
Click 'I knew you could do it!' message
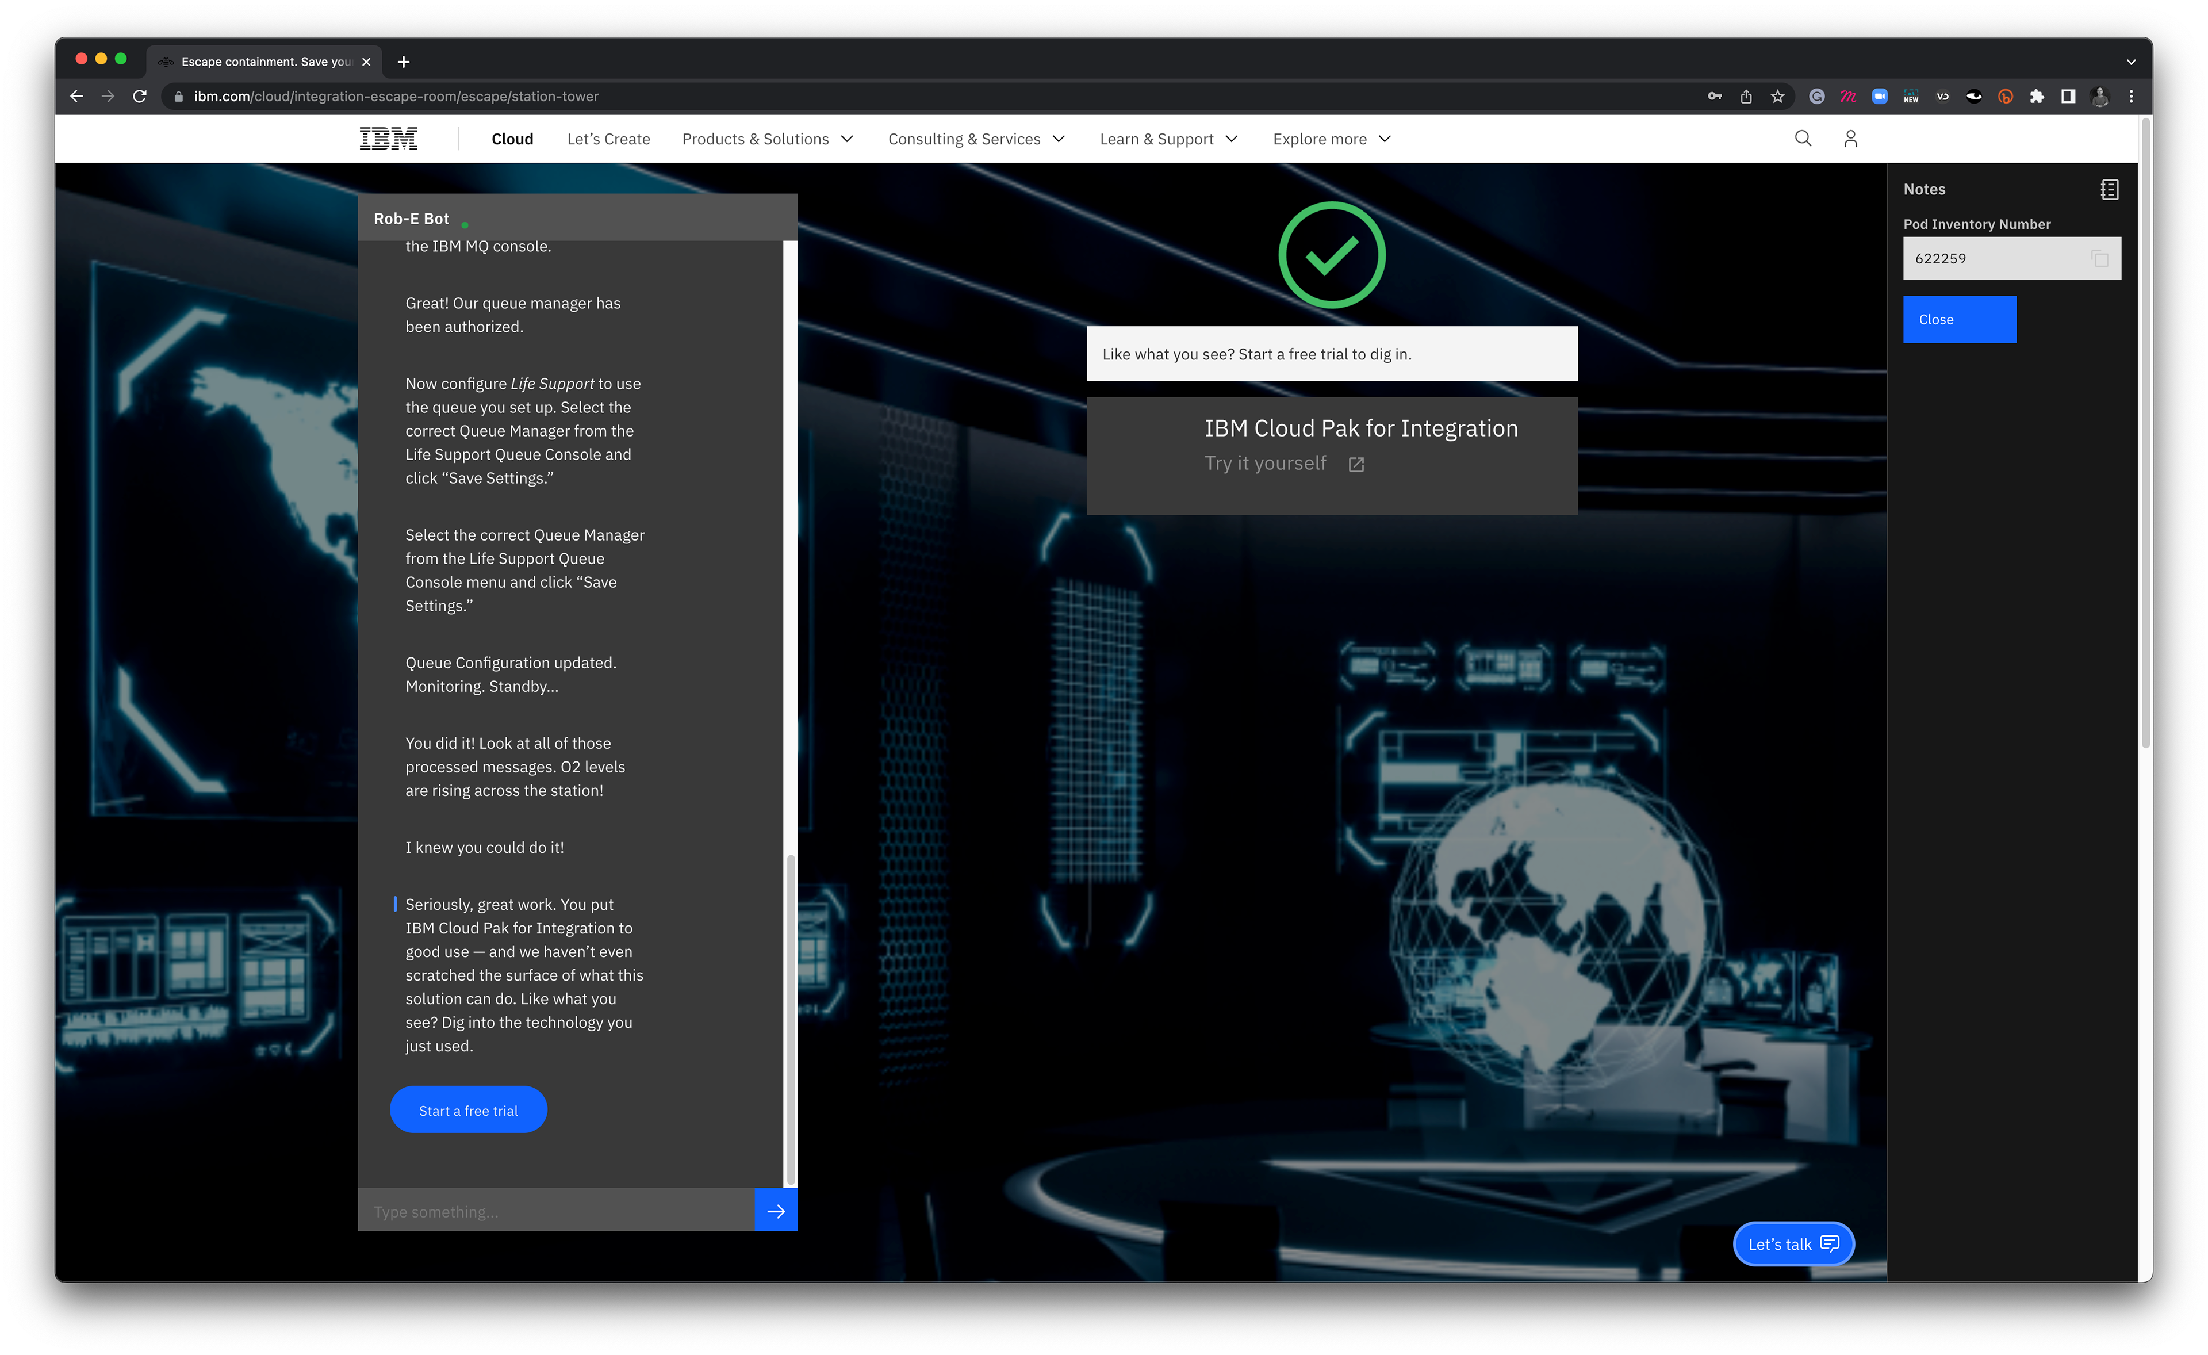[485, 847]
